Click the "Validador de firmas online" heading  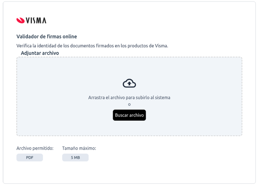[x=47, y=36]
